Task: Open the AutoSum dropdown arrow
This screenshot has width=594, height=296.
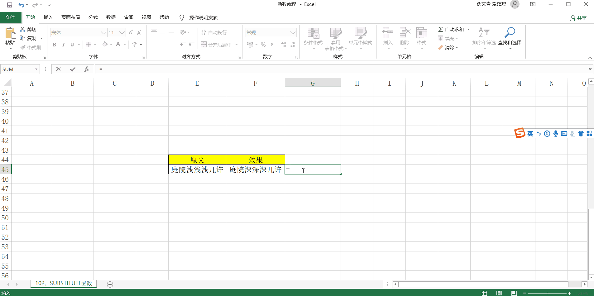Action: 468,29
